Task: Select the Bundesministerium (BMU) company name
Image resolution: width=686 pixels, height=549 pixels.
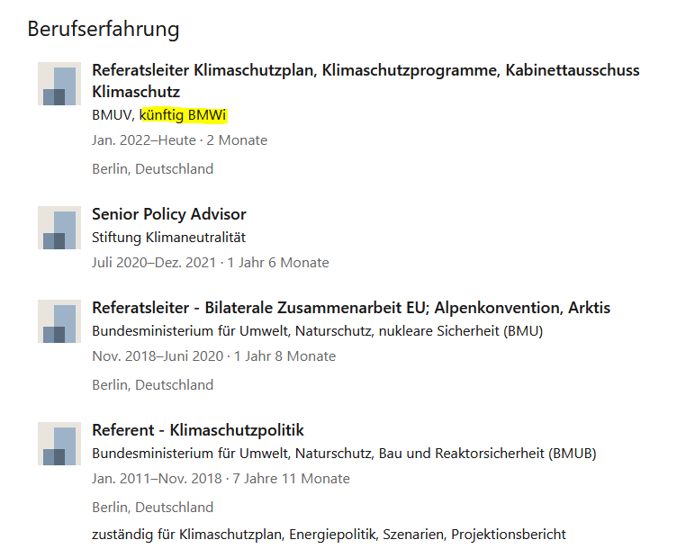Action: 317,331
